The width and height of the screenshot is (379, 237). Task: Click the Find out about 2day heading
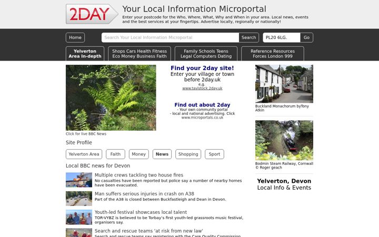coord(202,105)
